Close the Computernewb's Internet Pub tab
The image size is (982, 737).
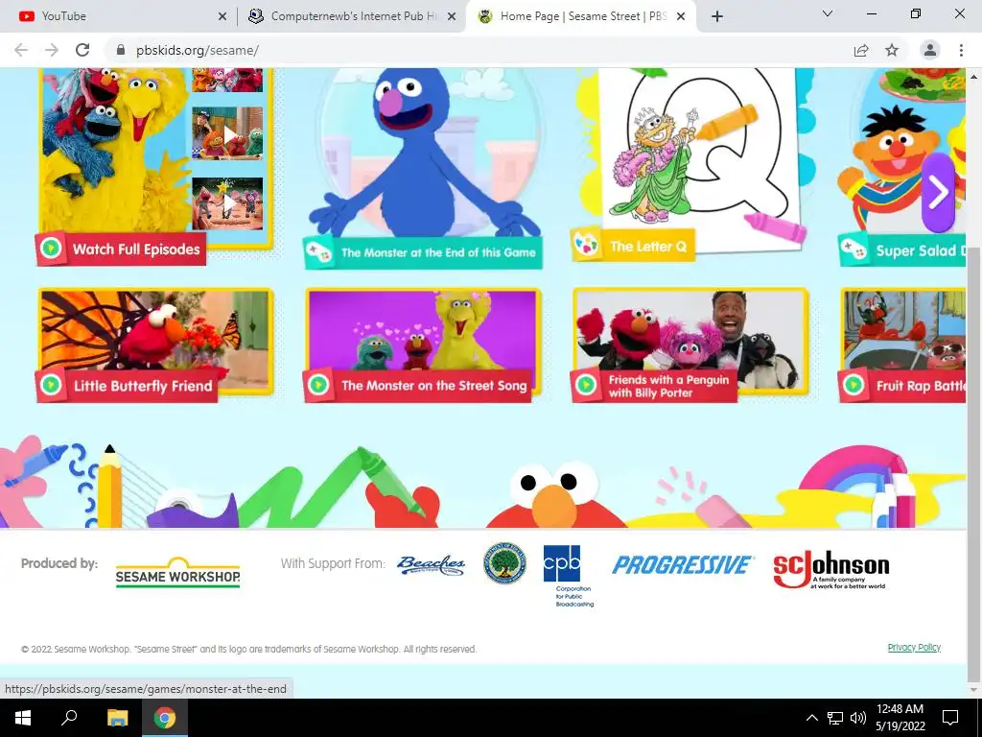pyautogui.click(x=452, y=16)
